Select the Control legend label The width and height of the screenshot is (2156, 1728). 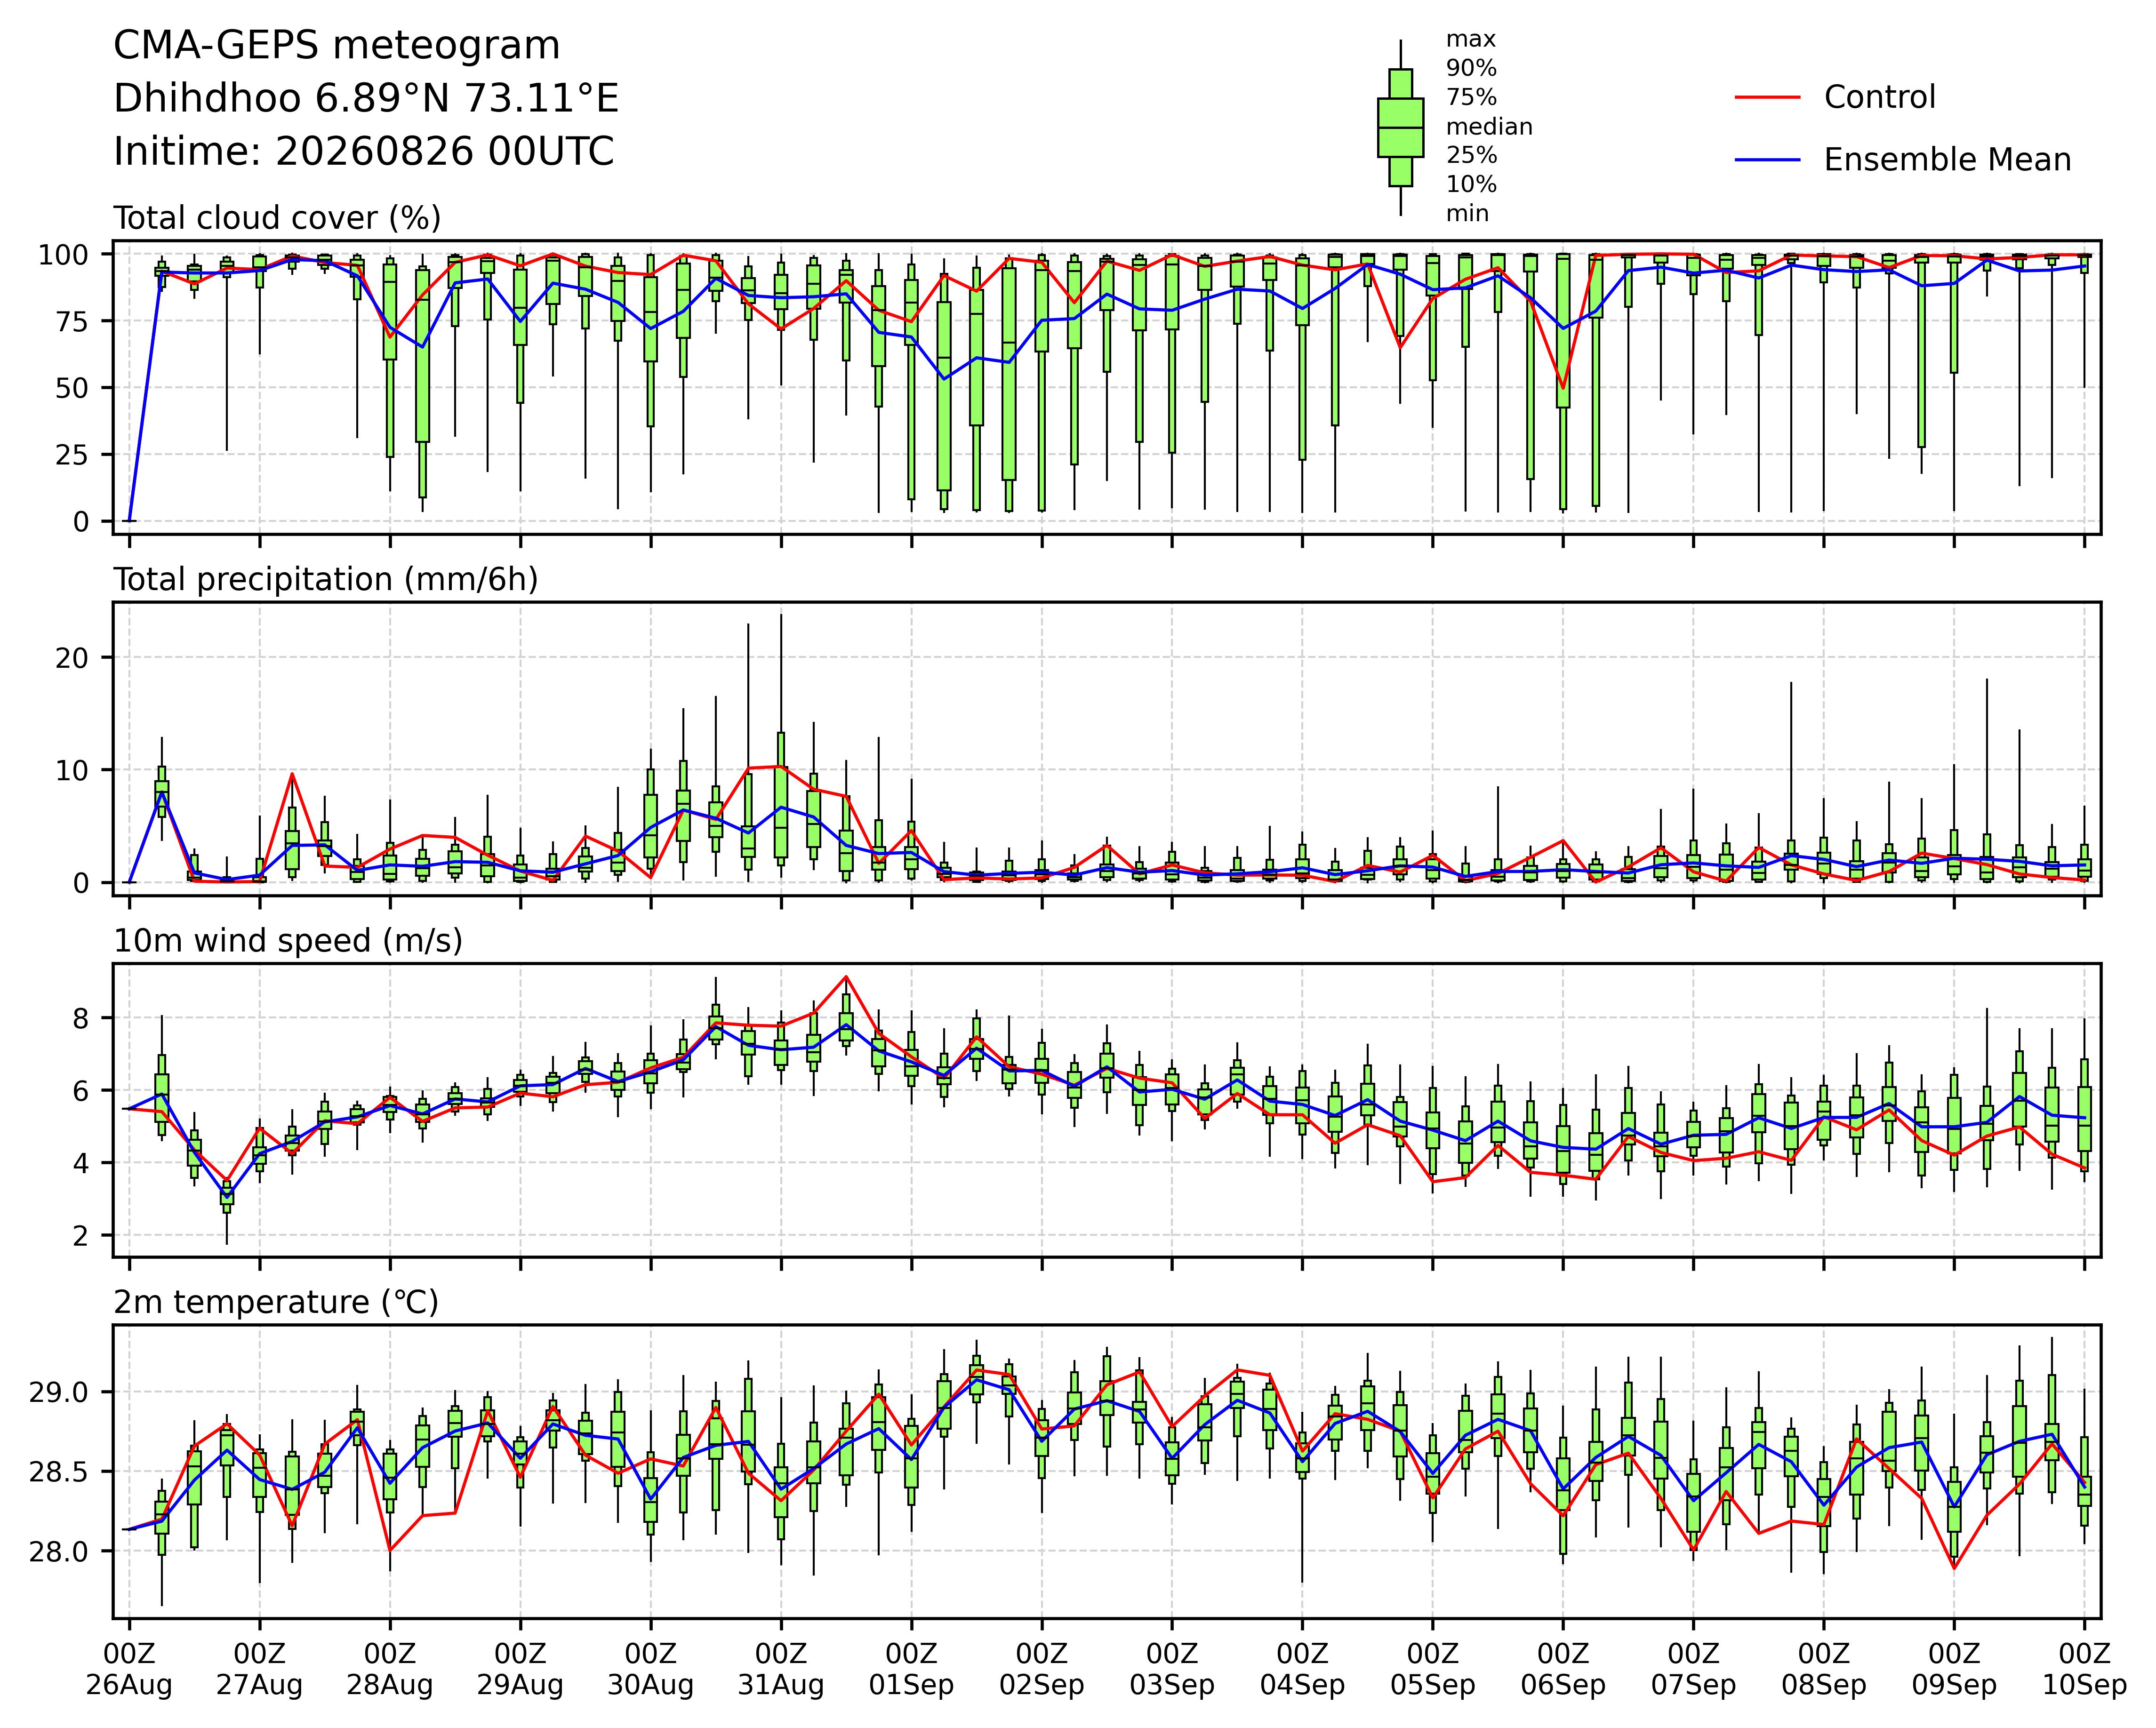click(x=1879, y=98)
